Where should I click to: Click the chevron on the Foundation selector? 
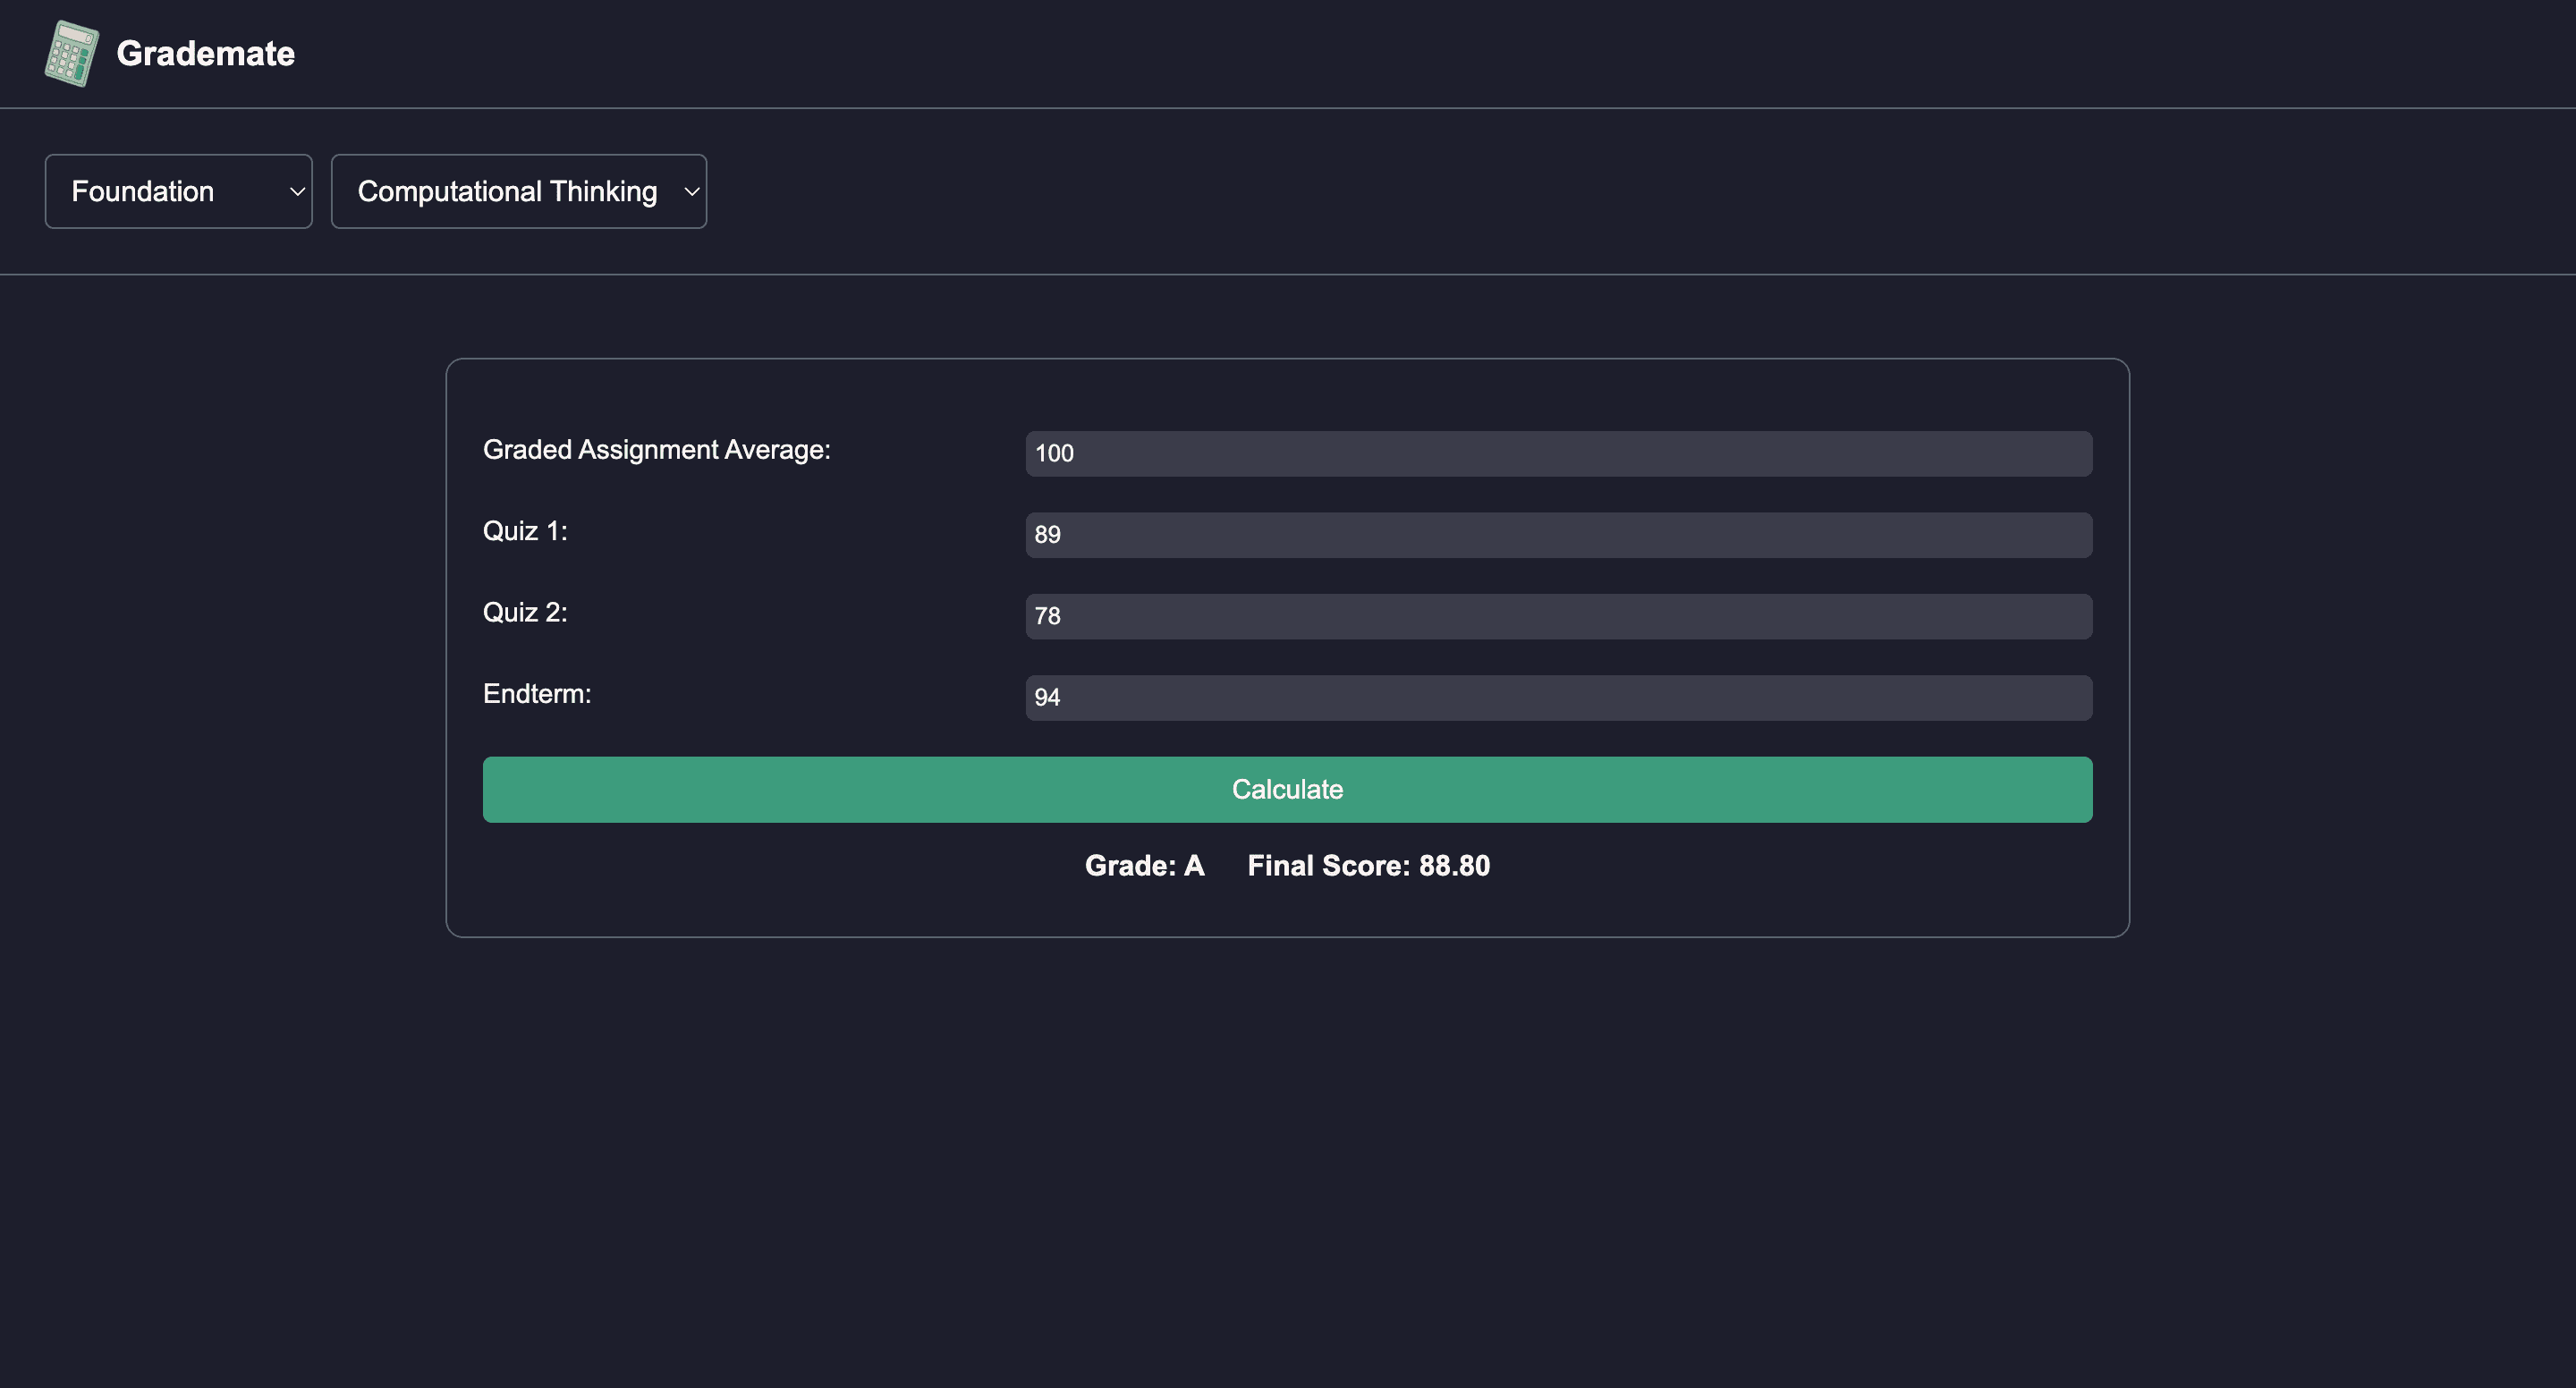(296, 191)
